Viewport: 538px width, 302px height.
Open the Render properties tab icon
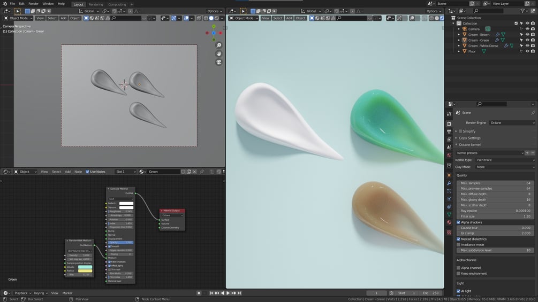pos(449,123)
